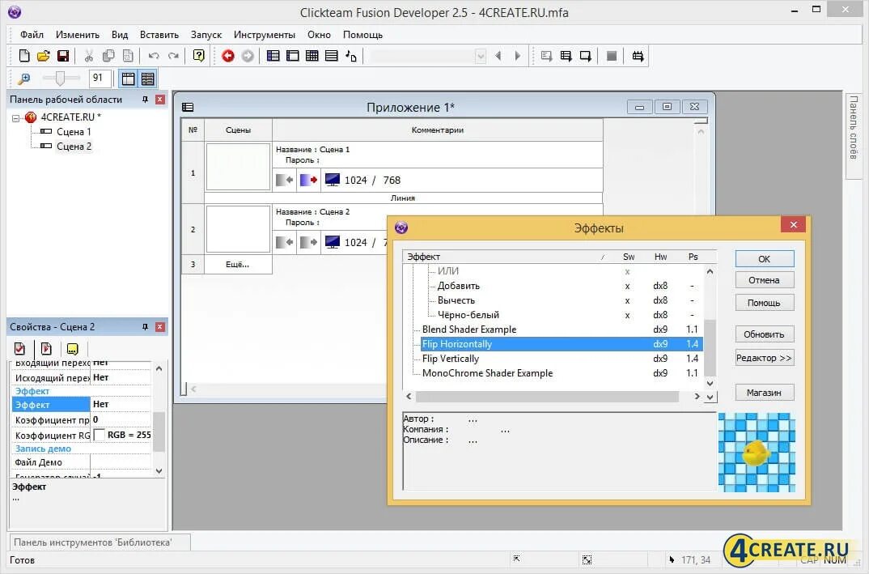
Task: Select Сцена 1 in workspace tree
Action: (x=73, y=131)
